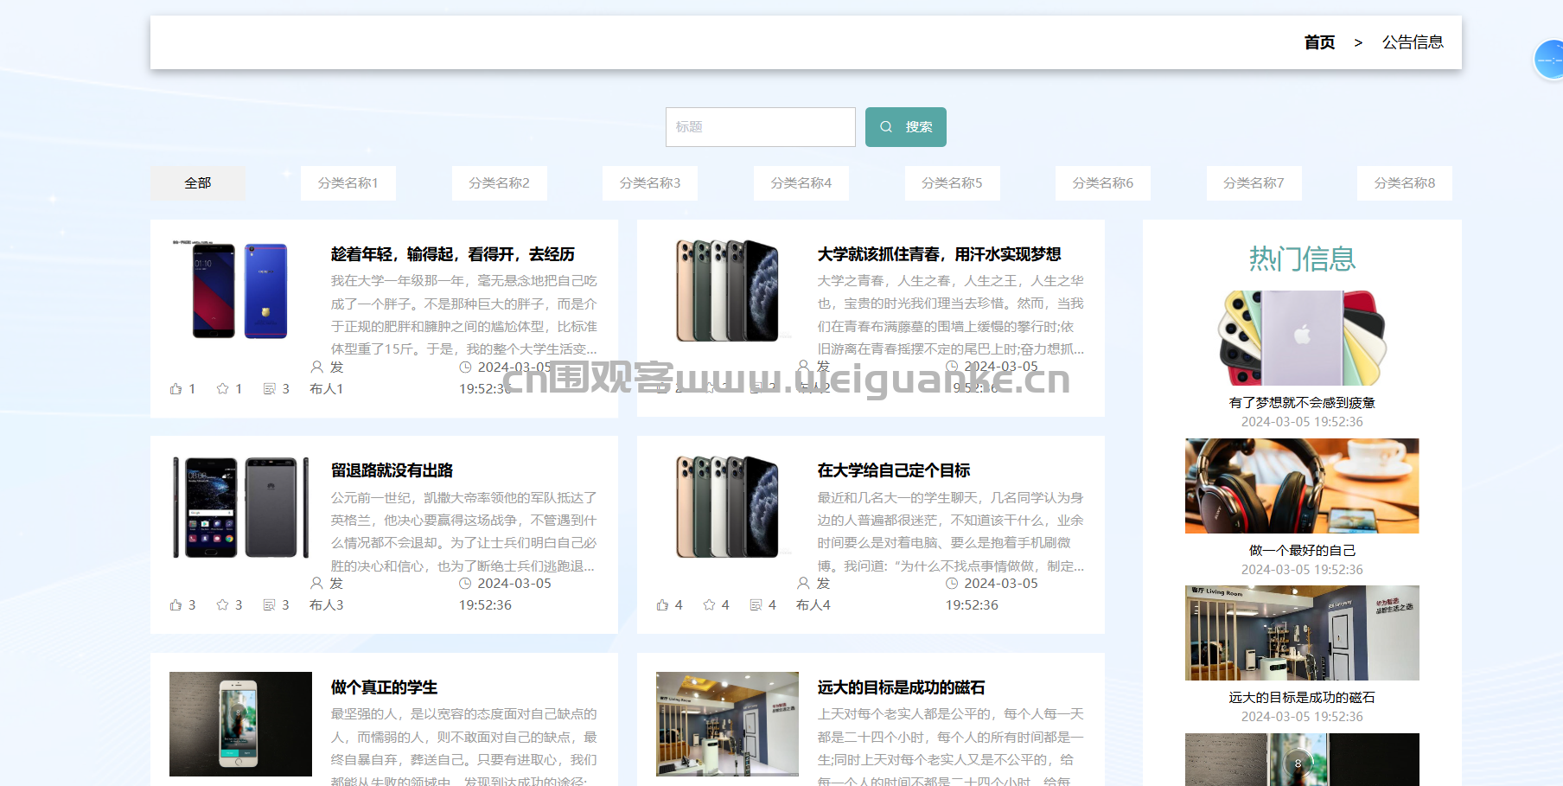Screen dimensions: 1563x786
Task: Select the 全部 category tab
Action: click(198, 183)
